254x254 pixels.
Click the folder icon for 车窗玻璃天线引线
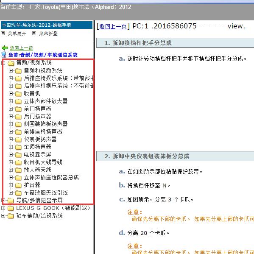[18, 193]
